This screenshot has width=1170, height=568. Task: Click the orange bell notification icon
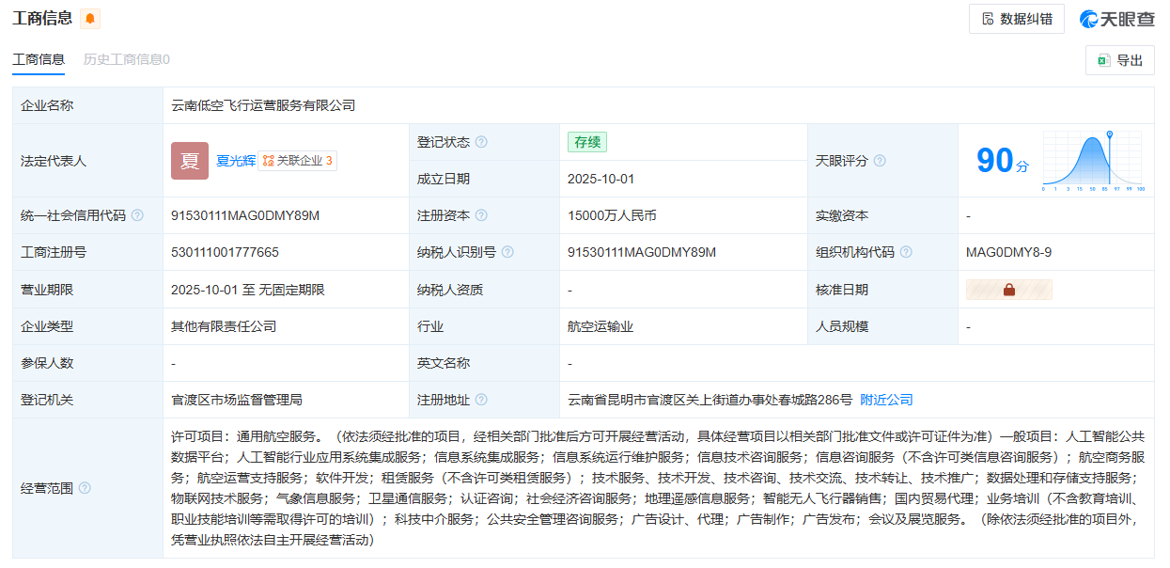[x=90, y=19]
